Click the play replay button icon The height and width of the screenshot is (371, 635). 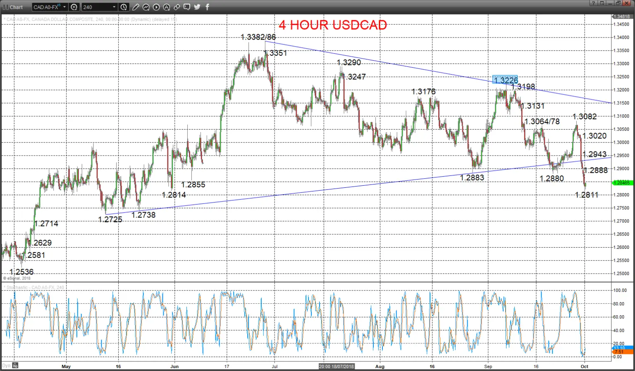(156, 7)
